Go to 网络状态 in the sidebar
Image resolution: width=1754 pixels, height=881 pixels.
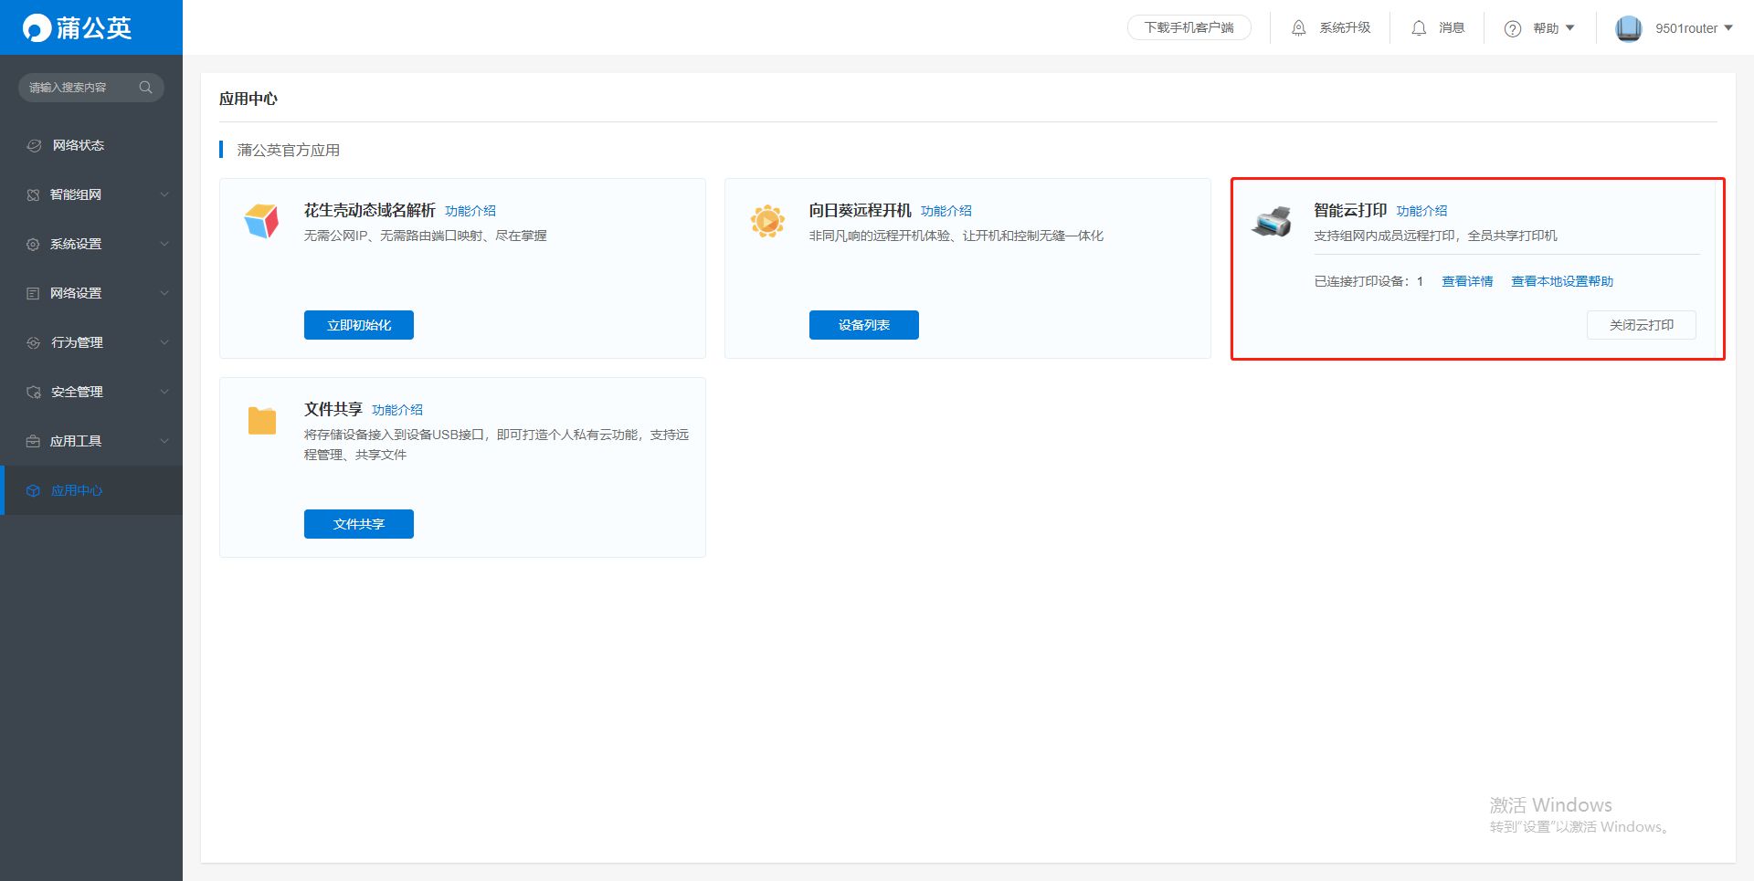click(78, 145)
